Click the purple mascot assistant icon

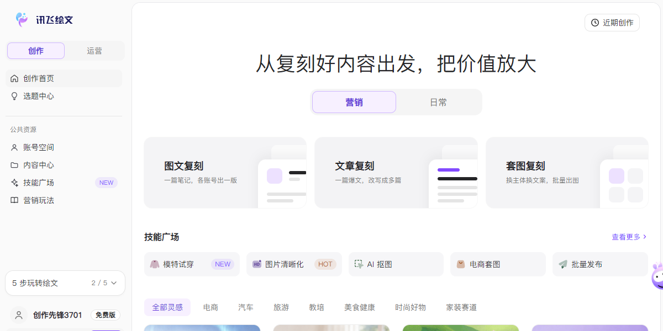657,276
